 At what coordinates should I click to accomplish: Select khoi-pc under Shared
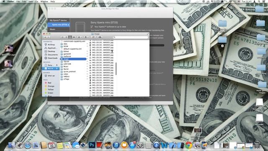[51, 75]
